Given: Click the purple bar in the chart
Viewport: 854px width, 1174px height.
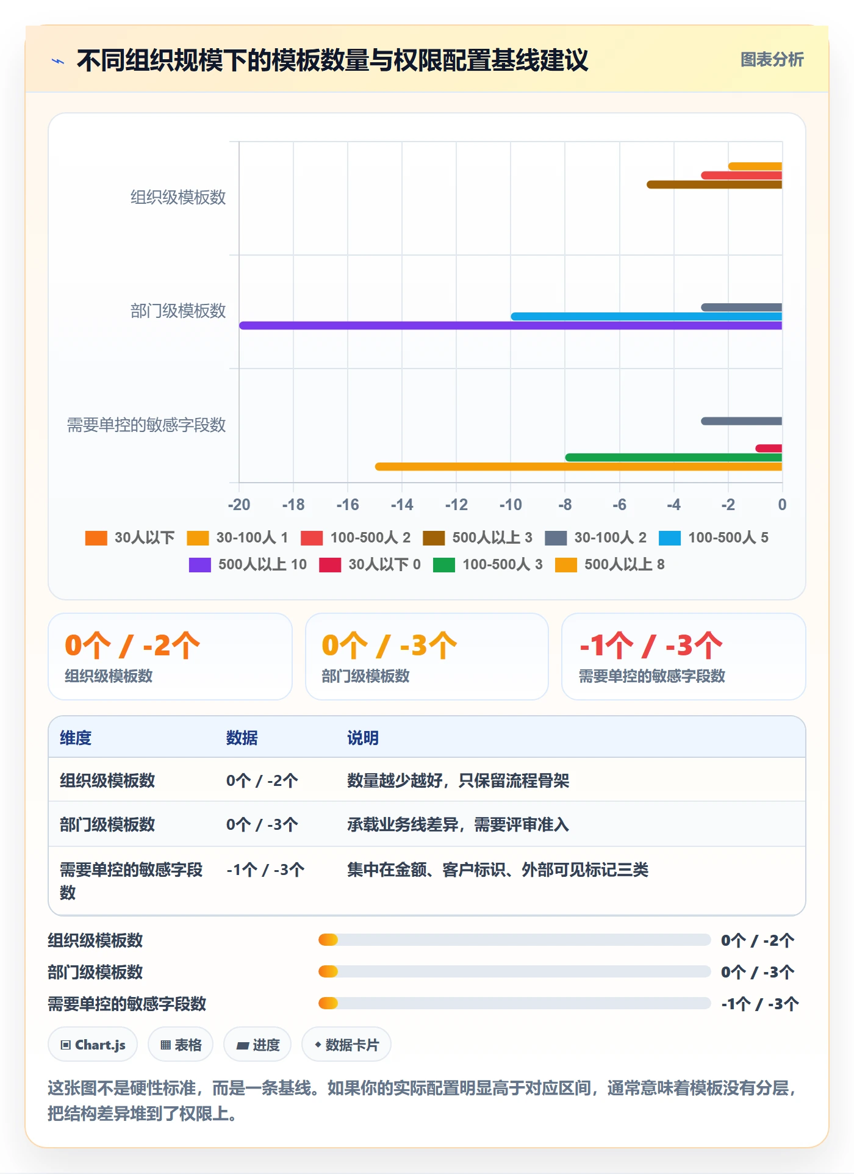Looking at the screenshot, I should 511,325.
